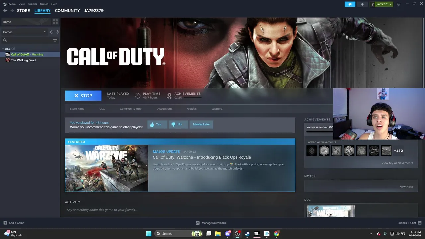Open the JA792379 profile tab

point(94,11)
